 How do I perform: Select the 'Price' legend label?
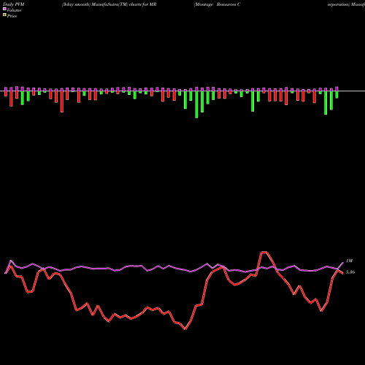point(12,16)
